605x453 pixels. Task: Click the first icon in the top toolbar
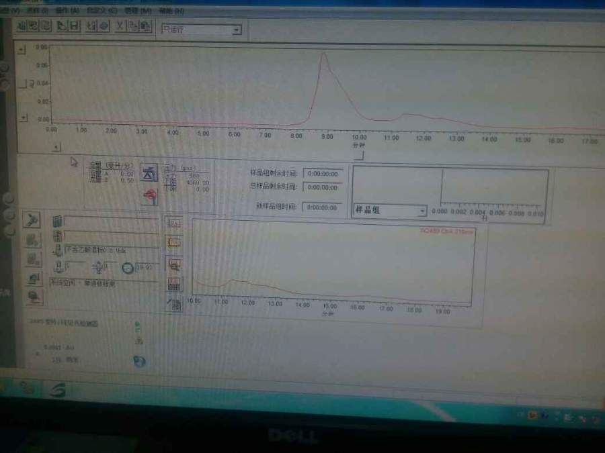[x=22, y=26]
